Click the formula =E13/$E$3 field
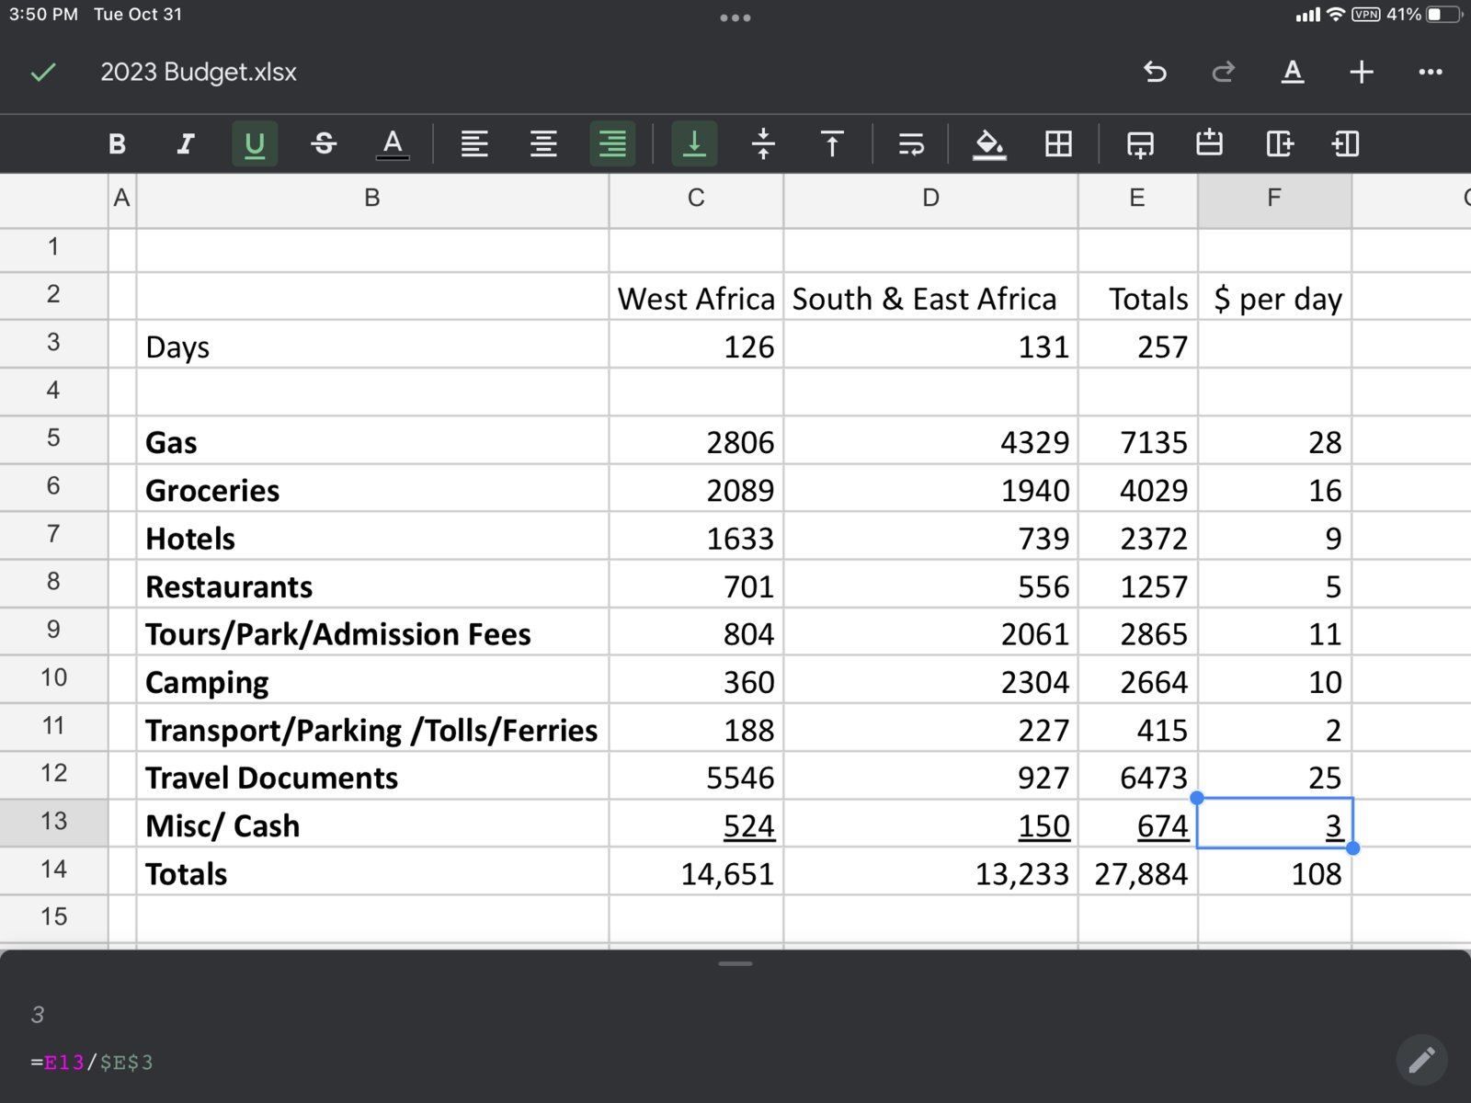This screenshot has width=1471, height=1103. point(92,1063)
